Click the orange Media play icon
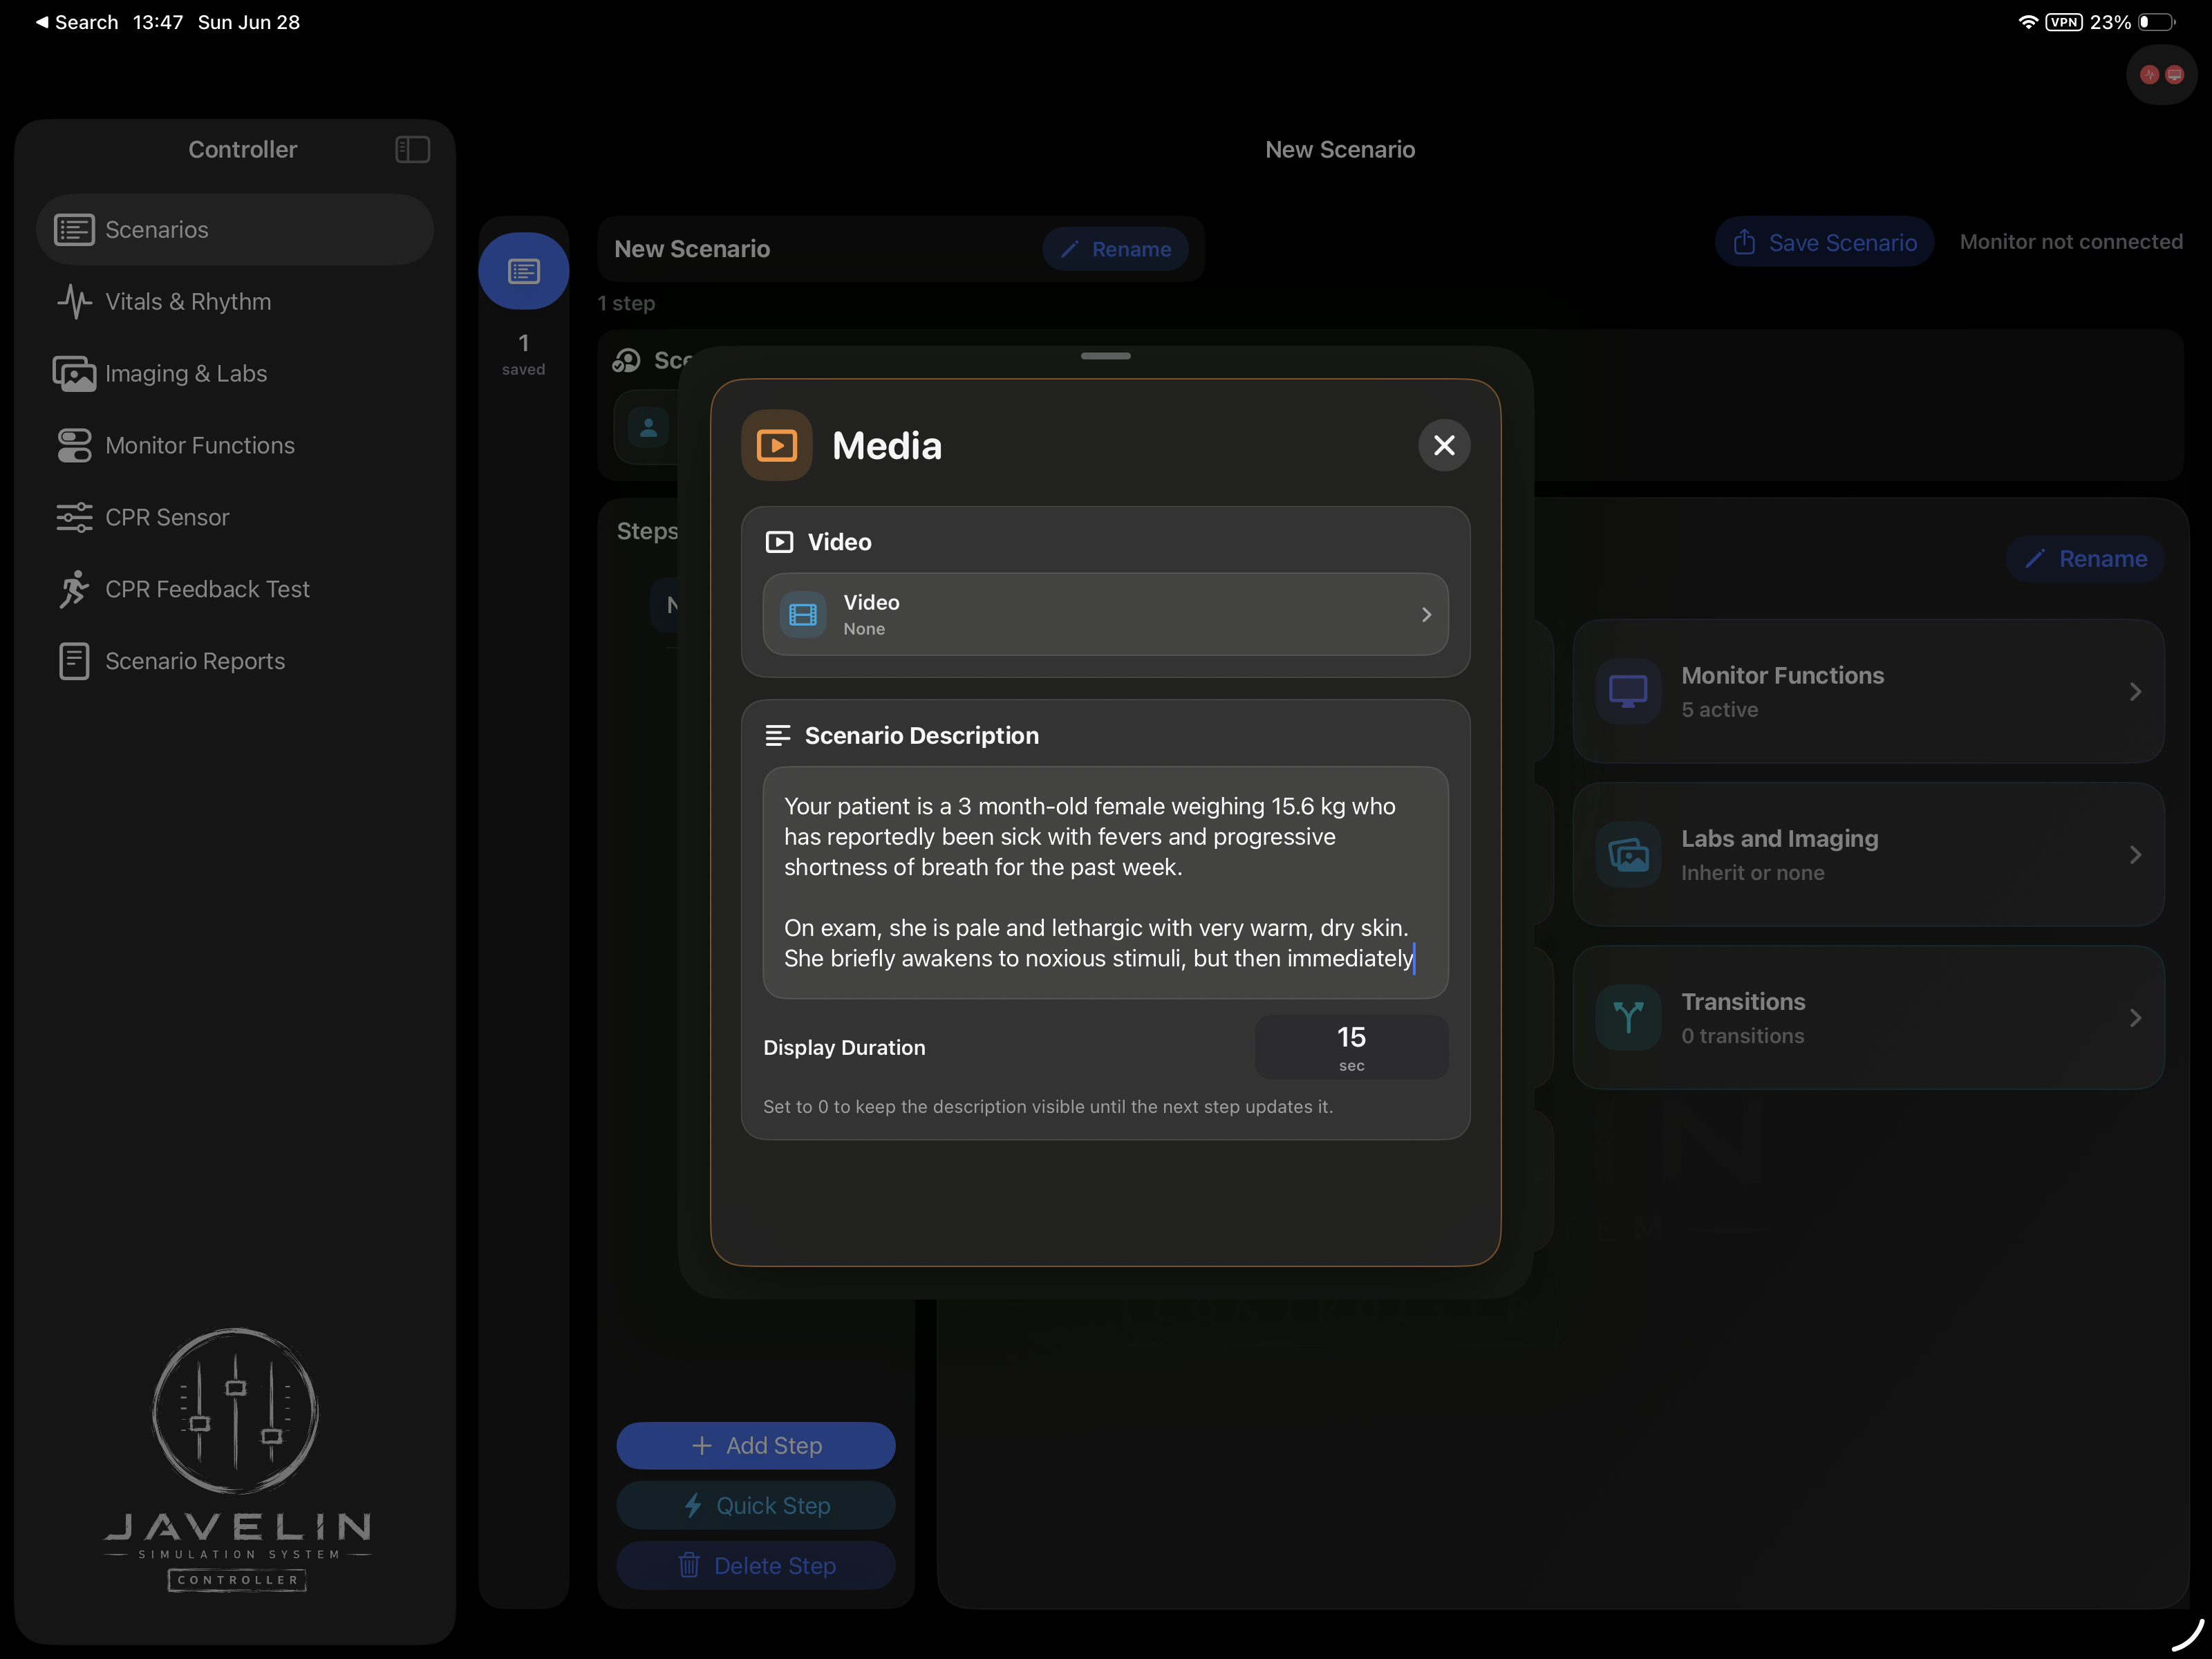 pyautogui.click(x=776, y=445)
